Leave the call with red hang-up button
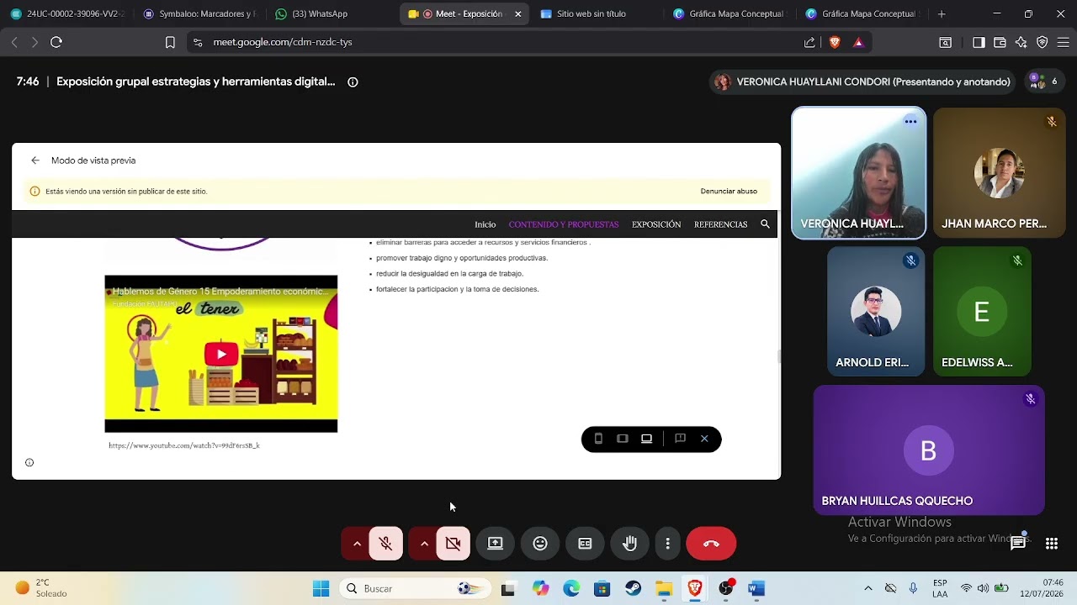The width and height of the screenshot is (1077, 605). click(x=711, y=544)
